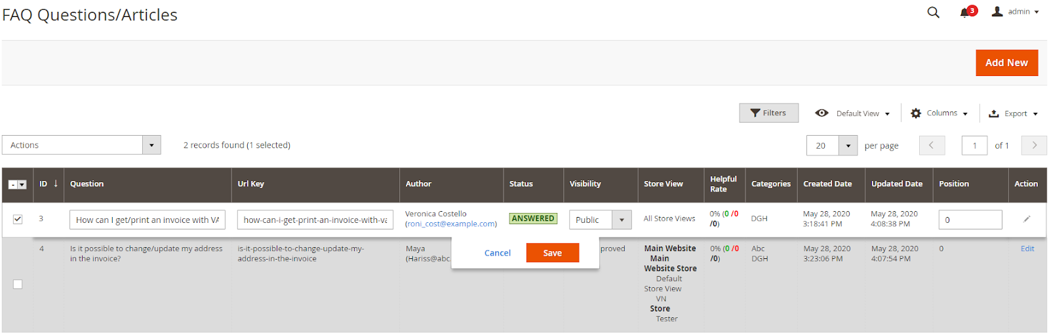Click the Edit link in row 4

click(1027, 249)
